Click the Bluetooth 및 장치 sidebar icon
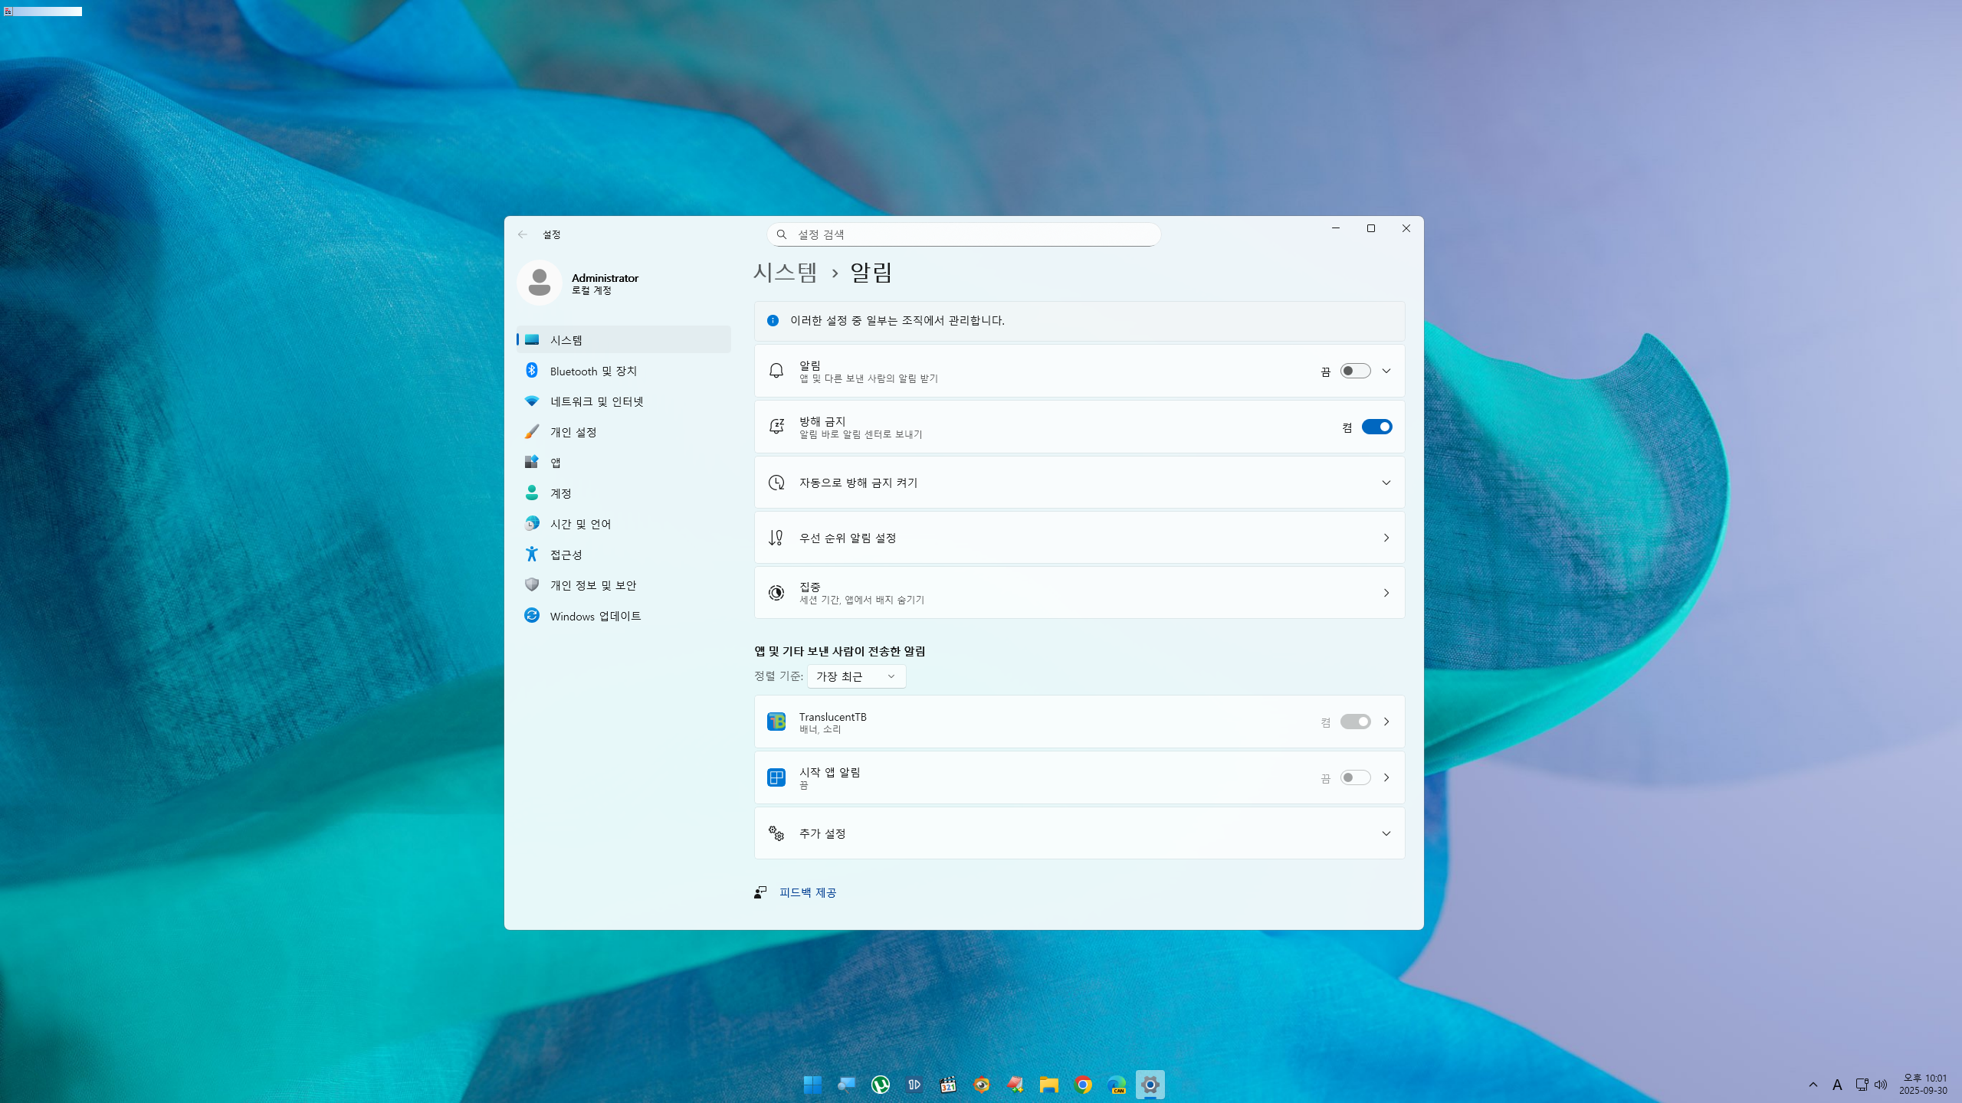Viewport: 1962px width, 1103px height. (531, 371)
